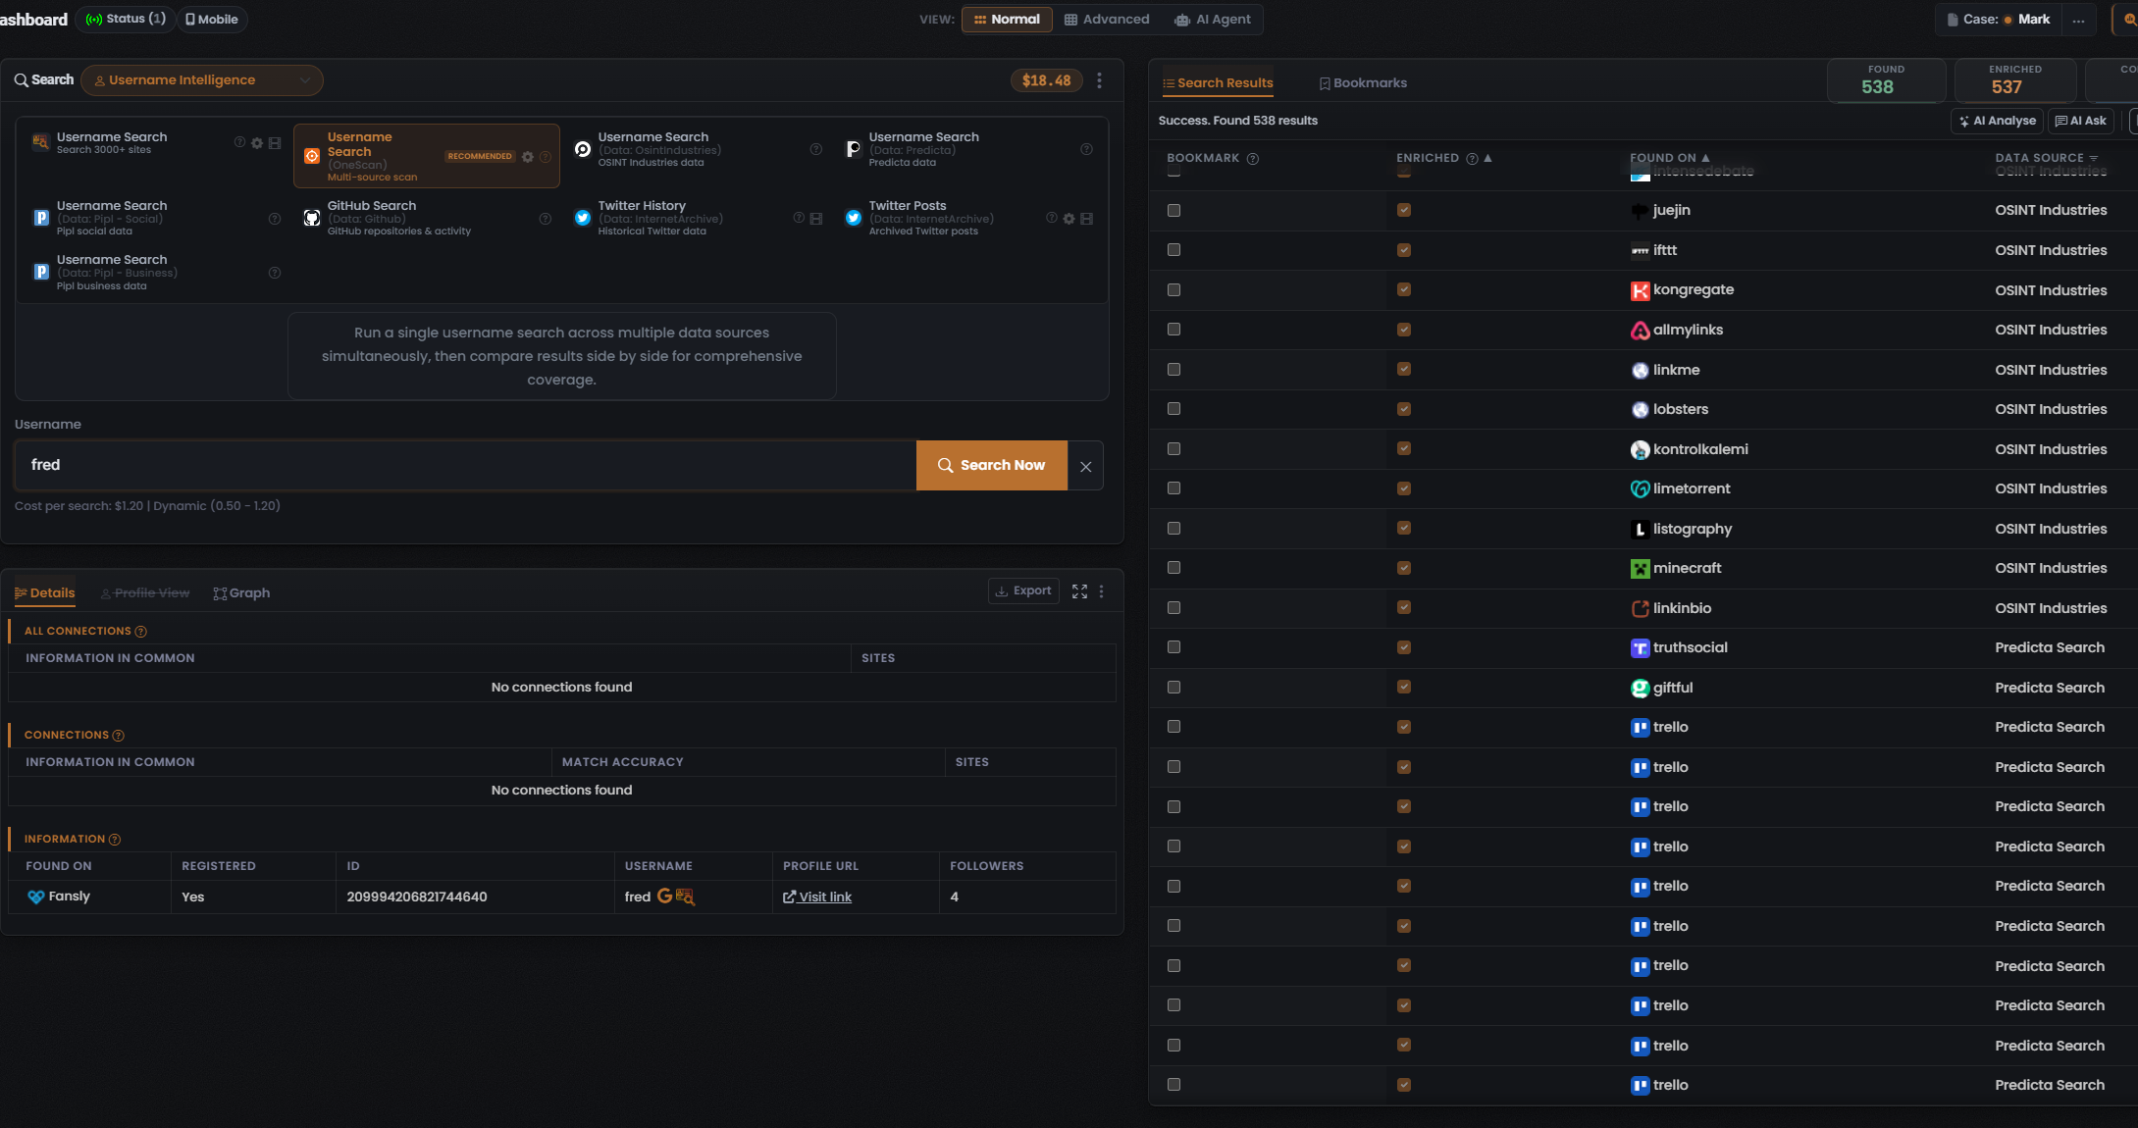
Task: Bookmark the juejin result row
Action: click(x=1173, y=211)
